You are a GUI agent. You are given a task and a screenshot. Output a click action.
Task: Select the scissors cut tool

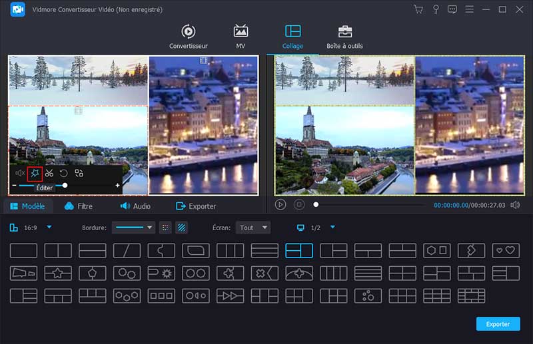pyautogui.click(x=49, y=173)
